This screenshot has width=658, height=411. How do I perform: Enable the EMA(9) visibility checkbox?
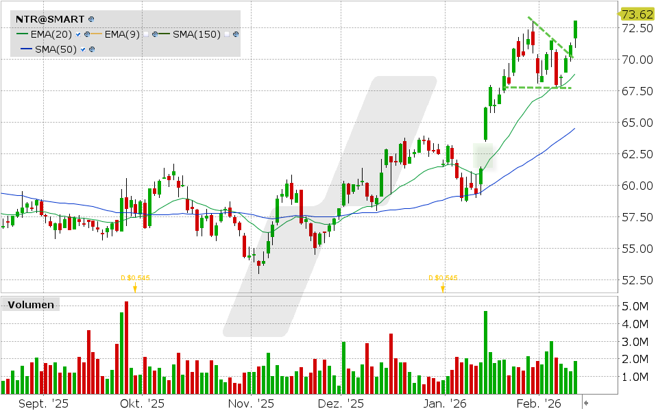146,34
